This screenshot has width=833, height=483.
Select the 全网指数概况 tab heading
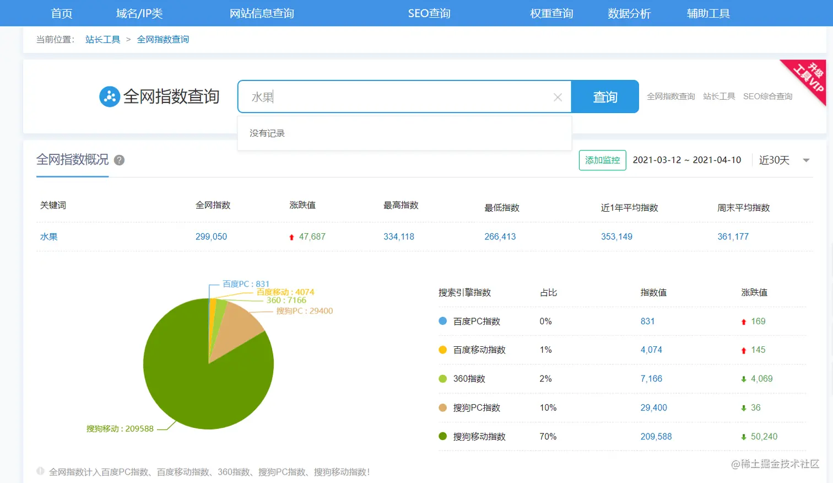coord(72,160)
